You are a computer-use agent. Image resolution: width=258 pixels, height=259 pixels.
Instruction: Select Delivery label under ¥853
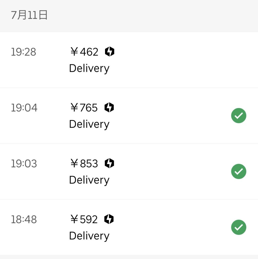coord(89,180)
